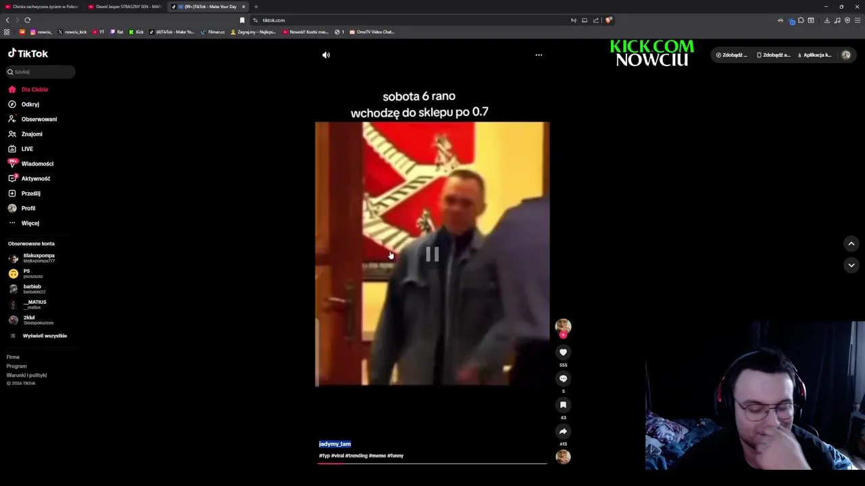Open followed account barbieb

click(x=27, y=289)
